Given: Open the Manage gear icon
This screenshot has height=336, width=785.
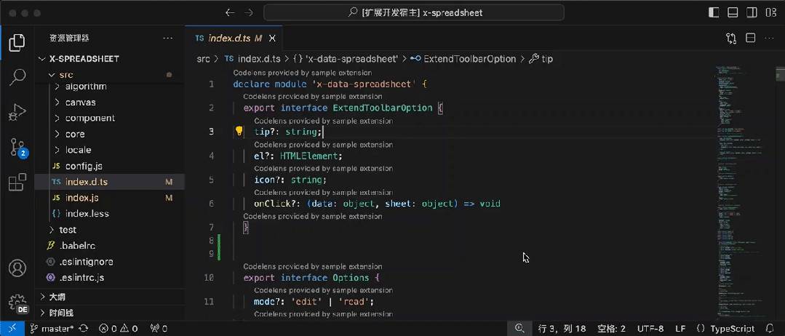Looking at the screenshot, I should pos(17,303).
